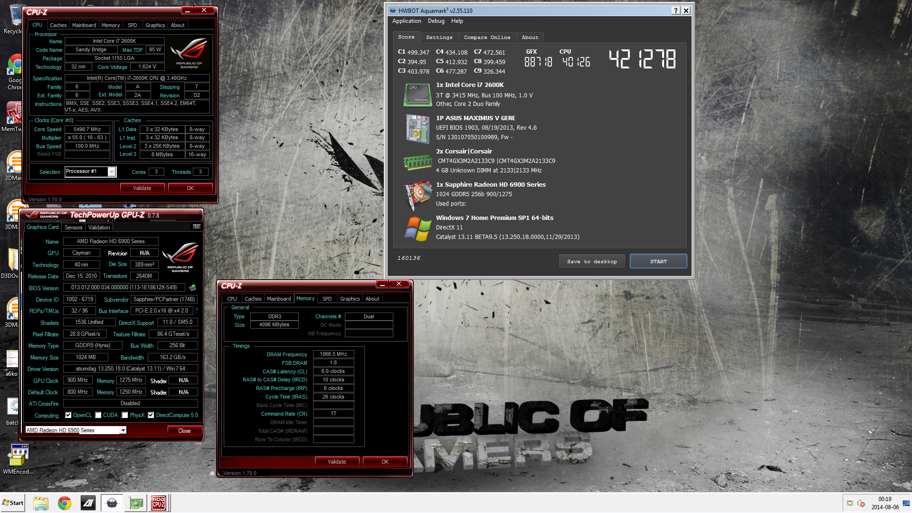Click the show desktop tray icon
The image size is (912, 513).
click(907, 503)
